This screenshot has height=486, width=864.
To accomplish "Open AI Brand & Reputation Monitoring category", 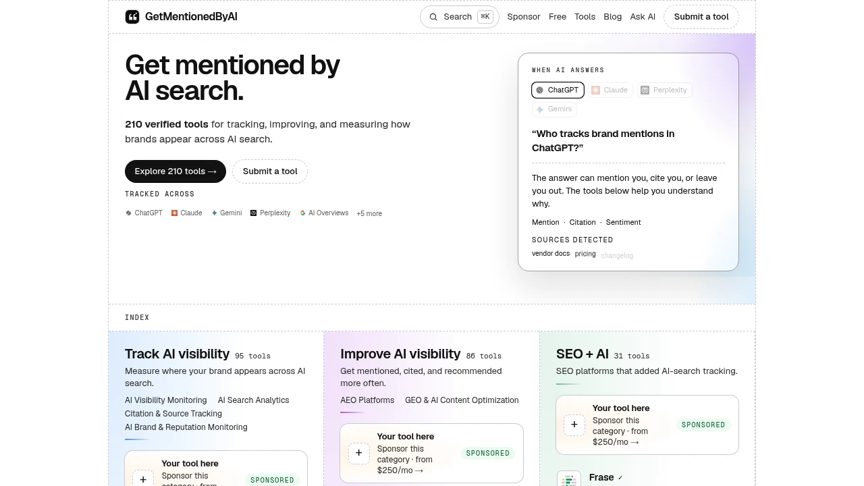I will click(186, 427).
